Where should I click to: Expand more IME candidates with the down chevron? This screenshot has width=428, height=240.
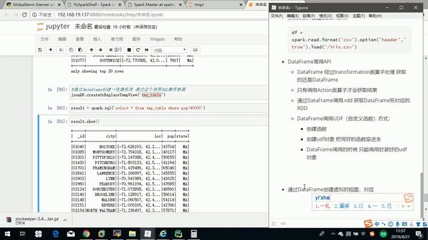point(409,206)
